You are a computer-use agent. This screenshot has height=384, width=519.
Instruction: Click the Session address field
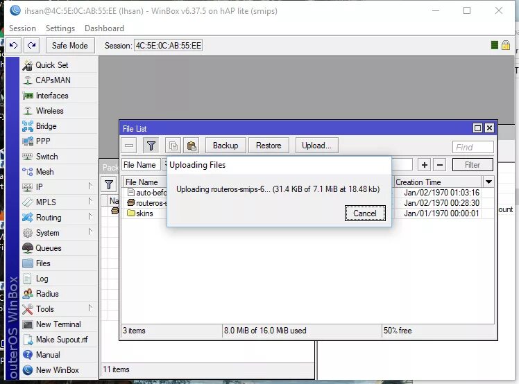pos(168,46)
